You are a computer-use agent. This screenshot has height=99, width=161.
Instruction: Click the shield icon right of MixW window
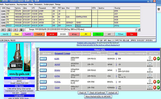pyautogui.click(x=159, y=9)
